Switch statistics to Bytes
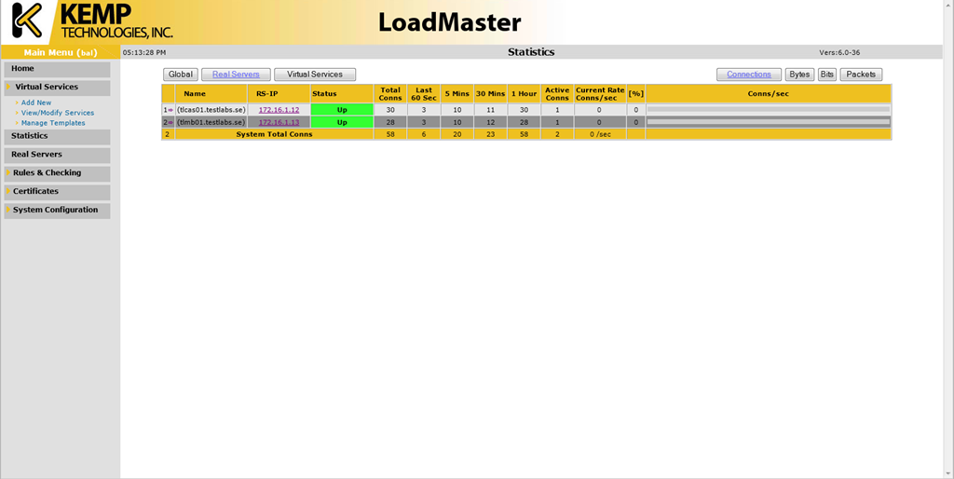954x479 pixels. pos(799,75)
